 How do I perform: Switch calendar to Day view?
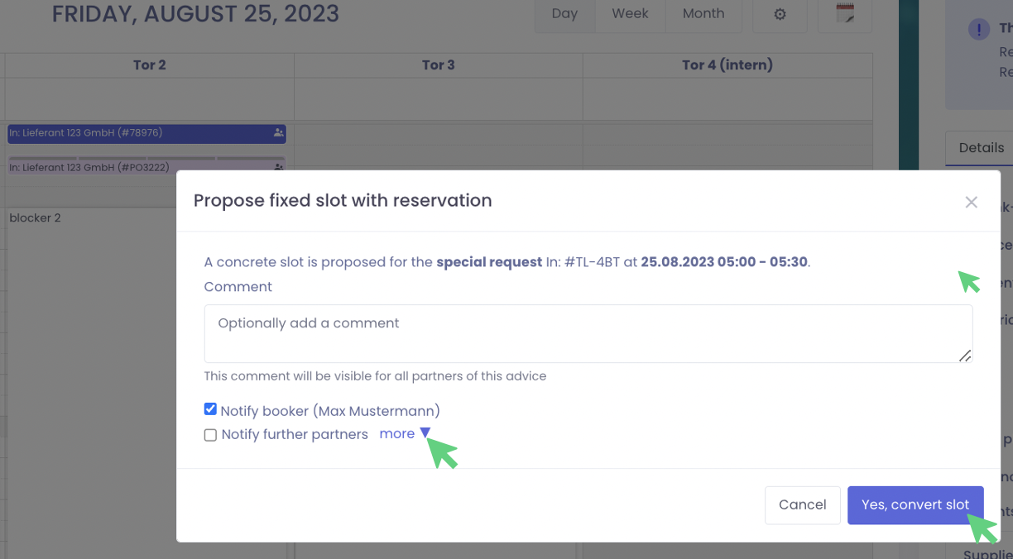564,14
